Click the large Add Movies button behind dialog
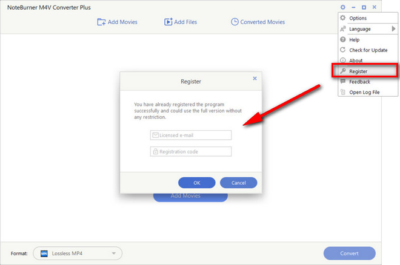Viewport: 400px width, 265px height. pyautogui.click(x=190, y=197)
